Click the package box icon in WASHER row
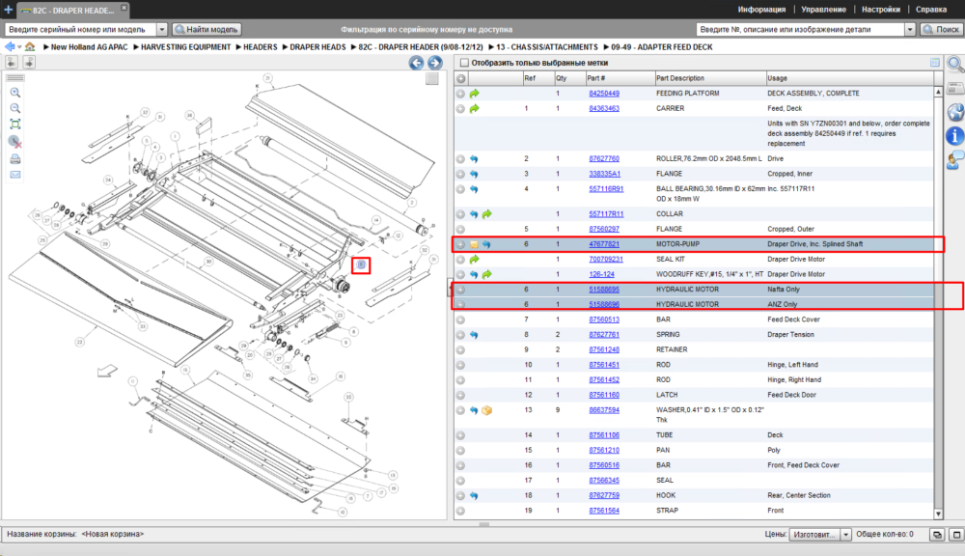 [486, 410]
